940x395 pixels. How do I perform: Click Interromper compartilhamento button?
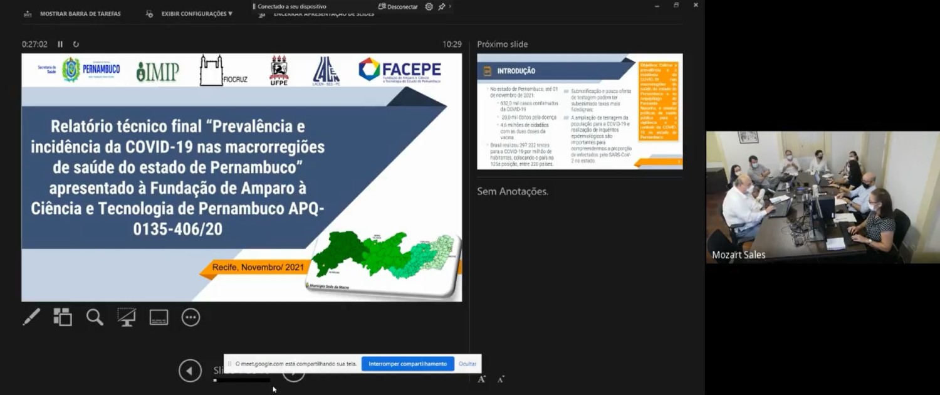407,364
